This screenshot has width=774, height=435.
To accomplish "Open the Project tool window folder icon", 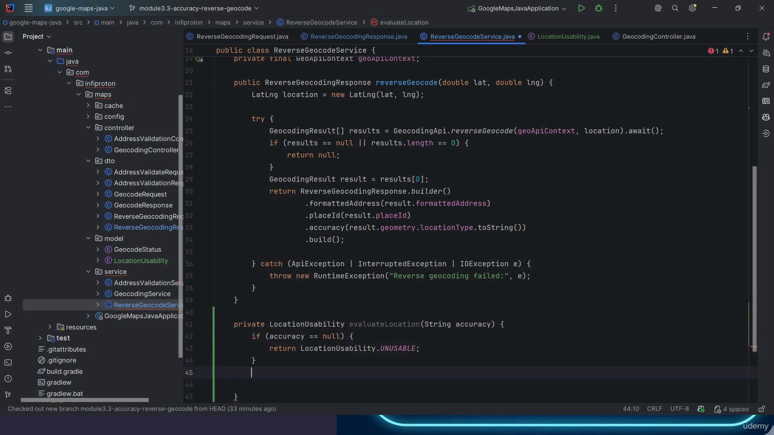I will coord(8,37).
